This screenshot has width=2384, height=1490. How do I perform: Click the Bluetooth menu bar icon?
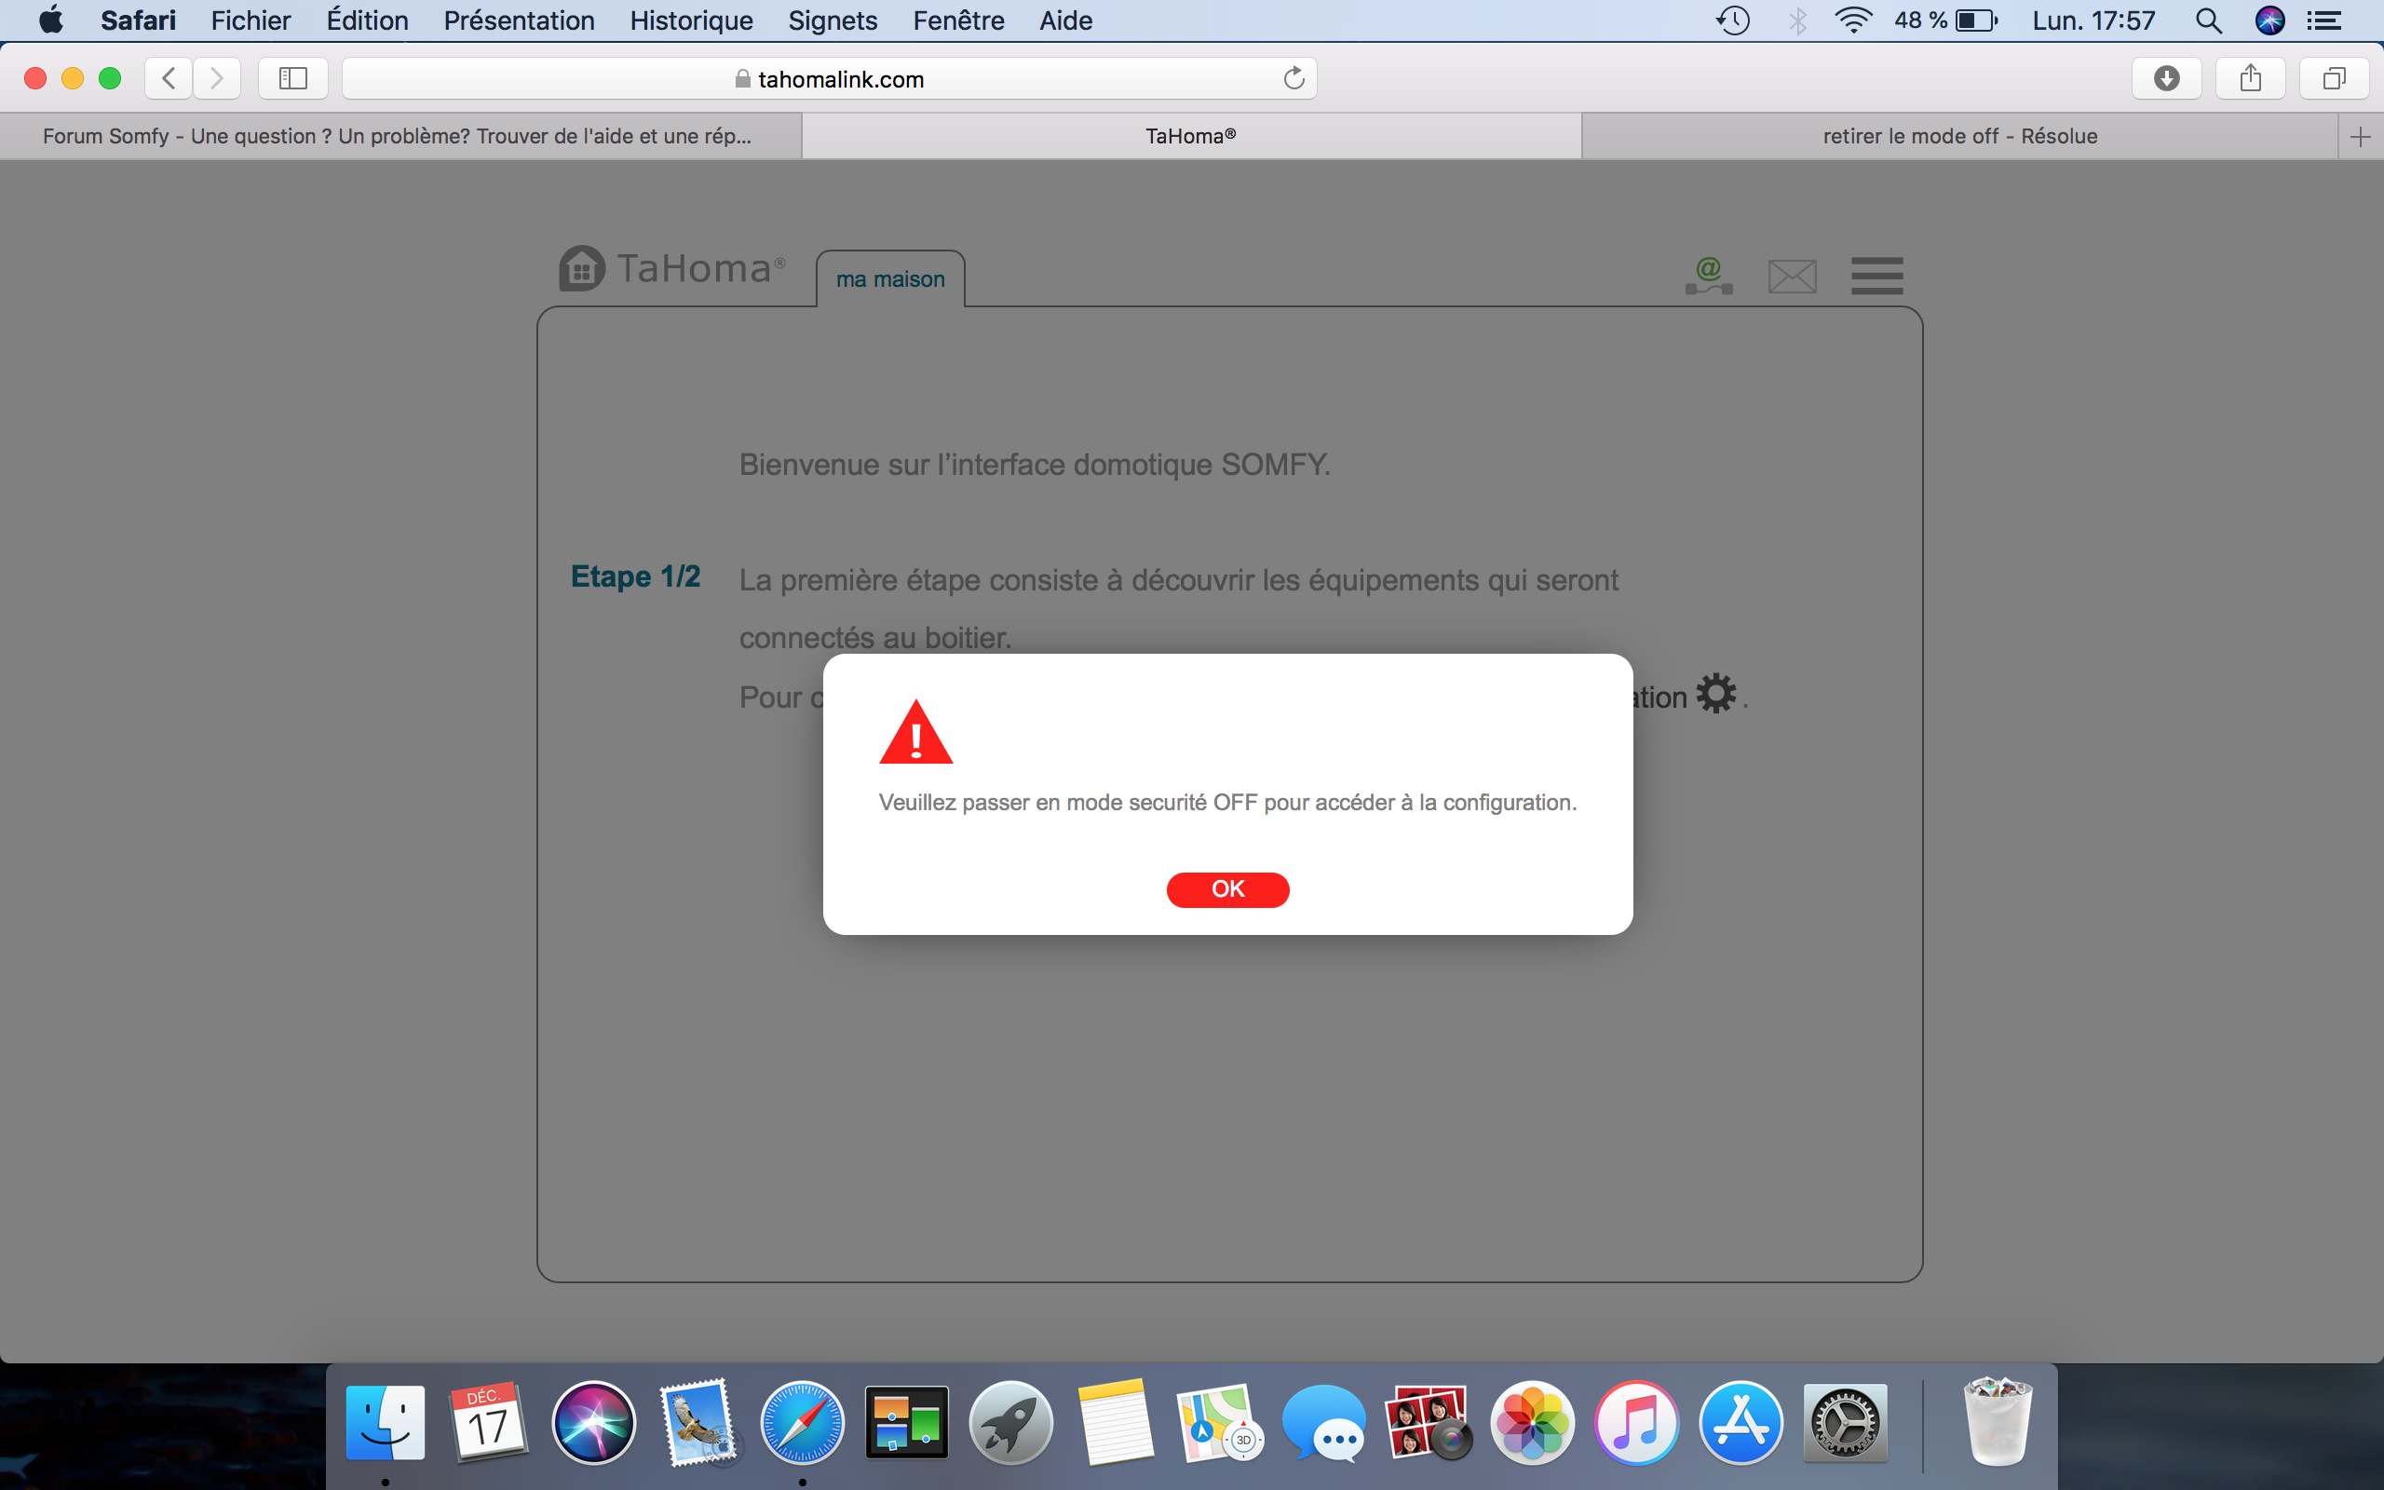1798,20
